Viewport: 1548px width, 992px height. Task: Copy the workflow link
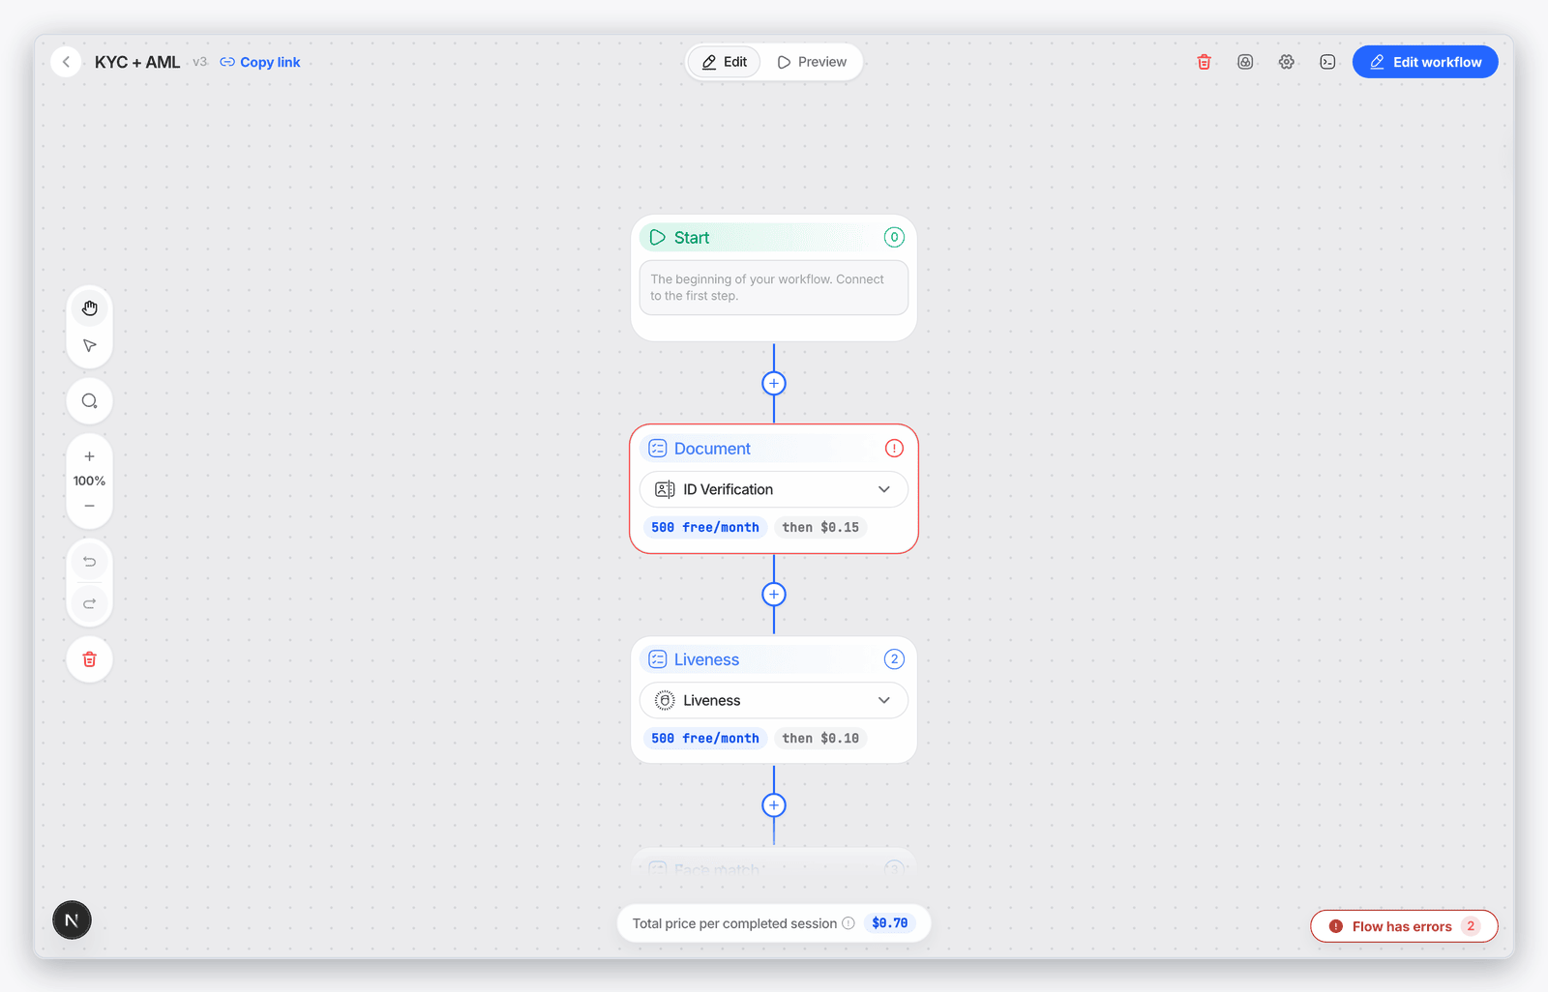(x=260, y=62)
